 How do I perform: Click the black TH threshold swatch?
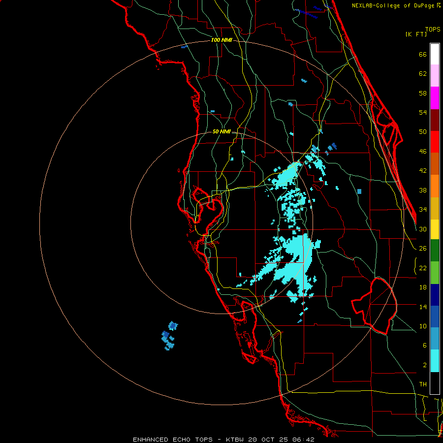[435, 383]
